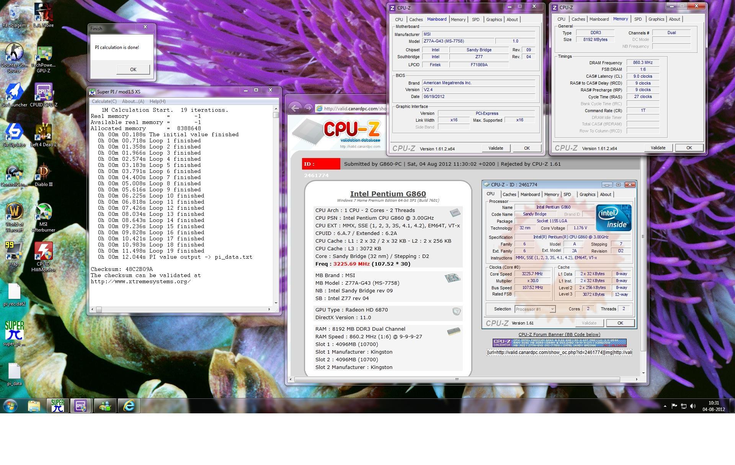Click browser forward navigation button

pos(308,108)
